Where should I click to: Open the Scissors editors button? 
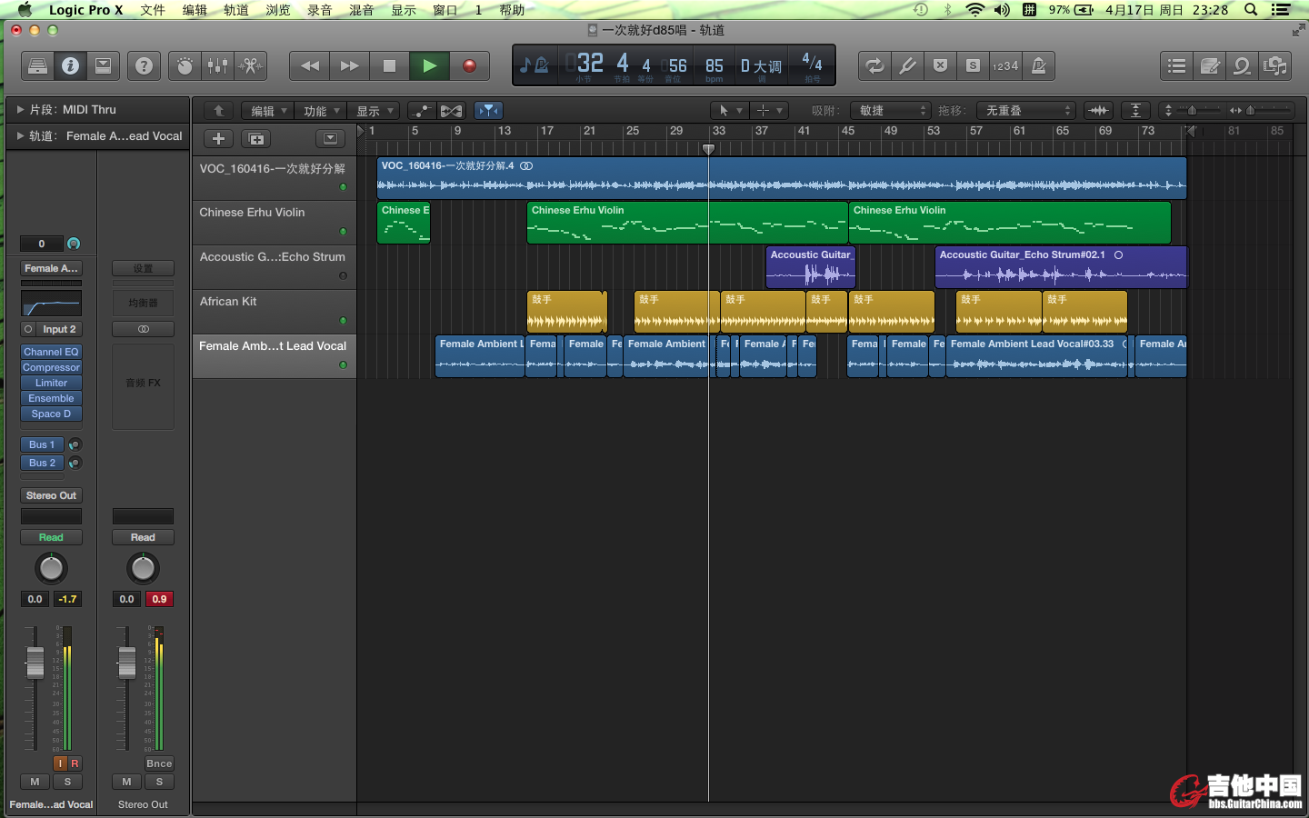point(250,65)
